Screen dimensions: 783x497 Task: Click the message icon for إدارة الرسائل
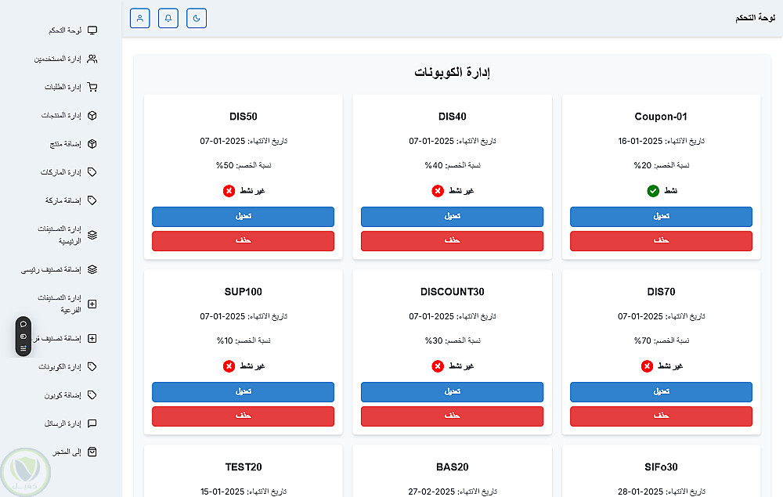click(x=92, y=423)
